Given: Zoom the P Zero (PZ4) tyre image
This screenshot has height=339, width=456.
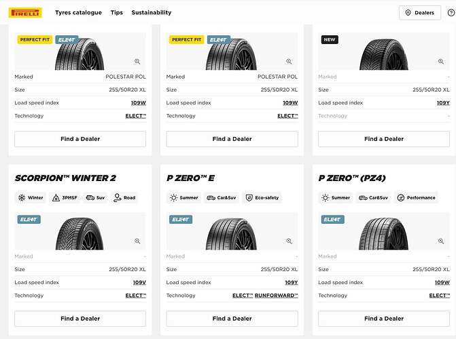Looking at the screenshot, I should (441, 241).
